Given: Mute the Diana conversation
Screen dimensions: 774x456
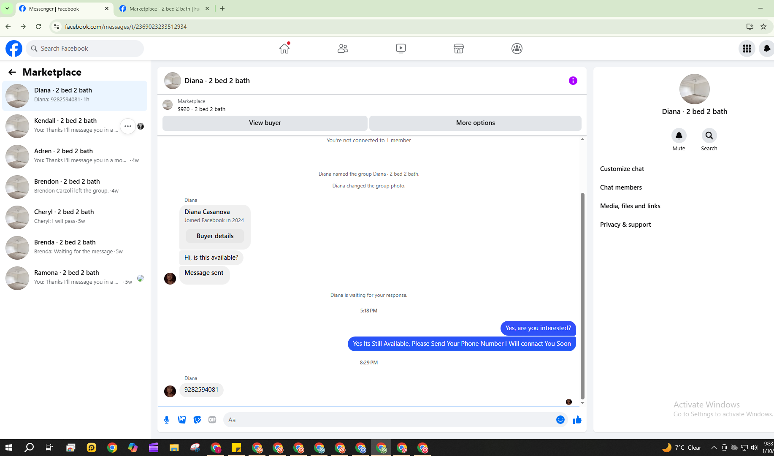Looking at the screenshot, I should 679,136.
